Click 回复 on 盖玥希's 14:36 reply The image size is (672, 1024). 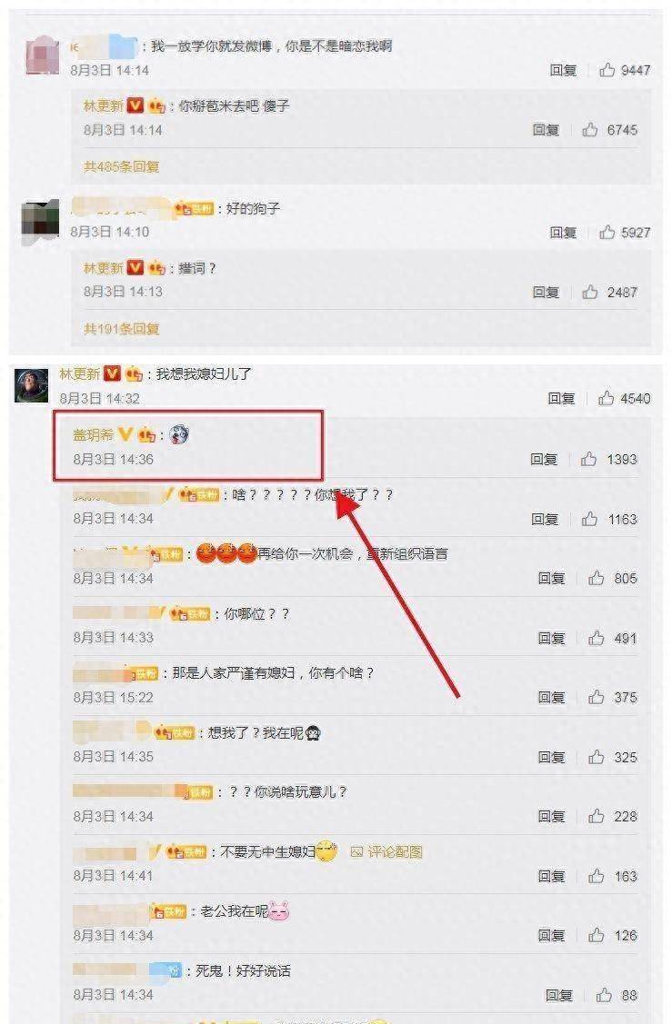tap(544, 459)
